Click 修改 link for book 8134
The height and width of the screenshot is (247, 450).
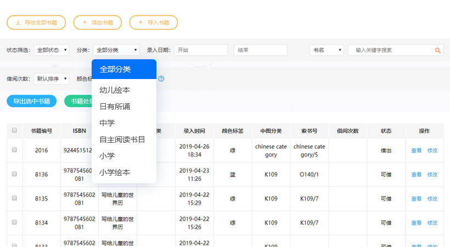tap(432, 223)
